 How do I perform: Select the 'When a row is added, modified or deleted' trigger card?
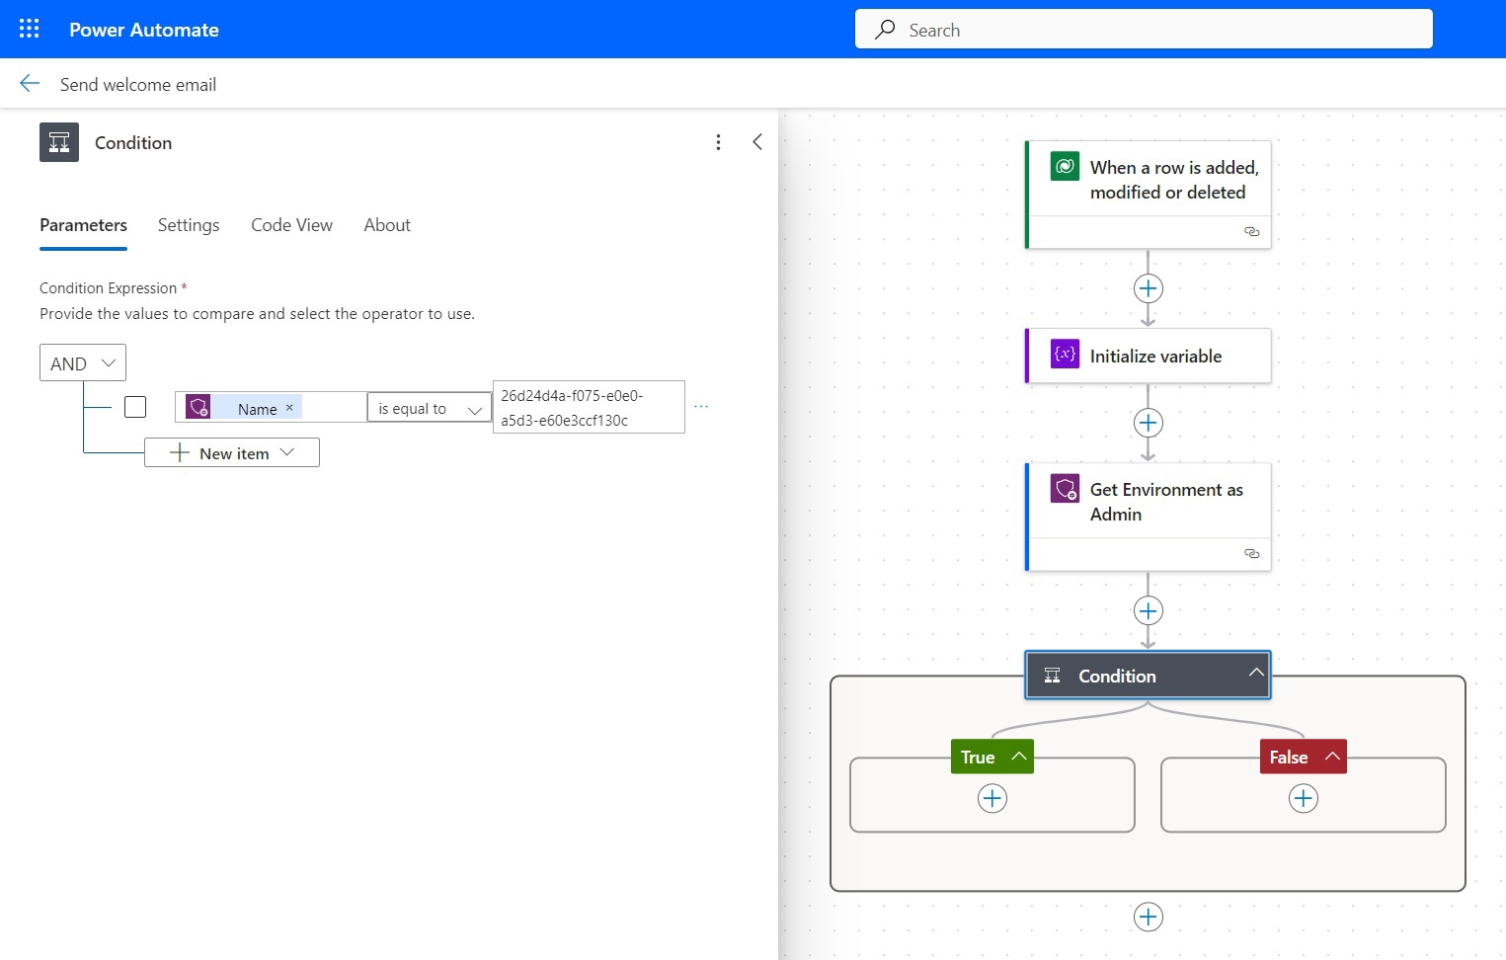click(x=1148, y=195)
